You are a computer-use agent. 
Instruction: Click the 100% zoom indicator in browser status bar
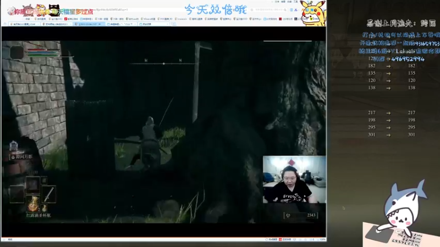[x=322, y=239]
